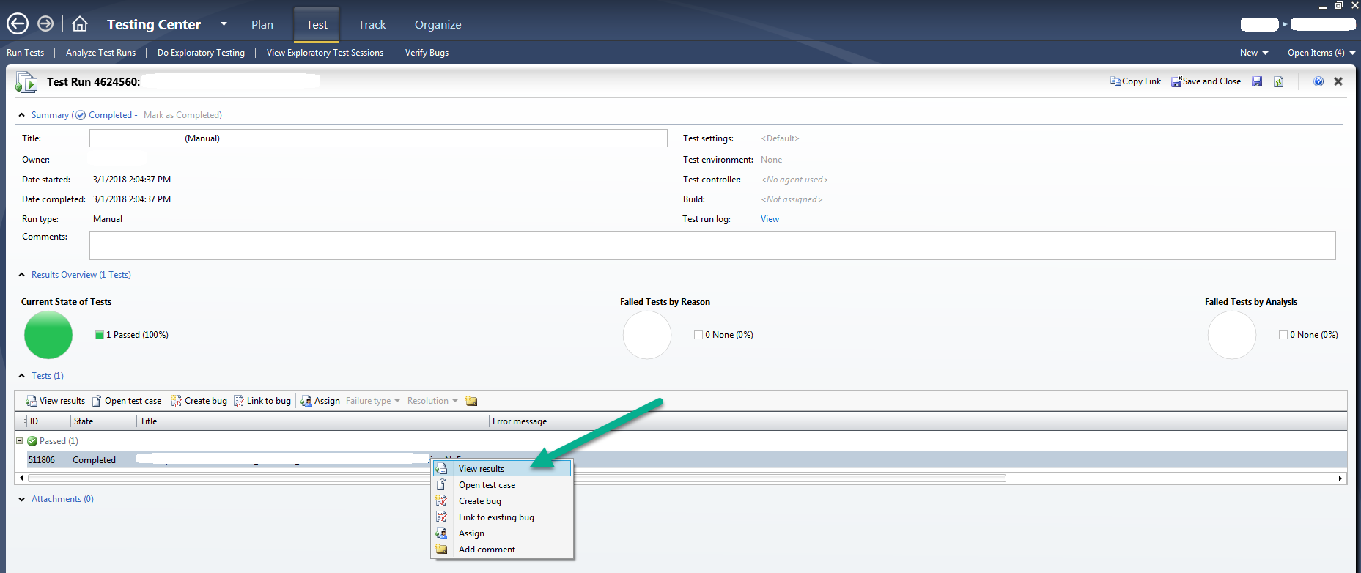The width and height of the screenshot is (1361, 573).
Task: Open the help question mark icon
Action: [1318, 81]
